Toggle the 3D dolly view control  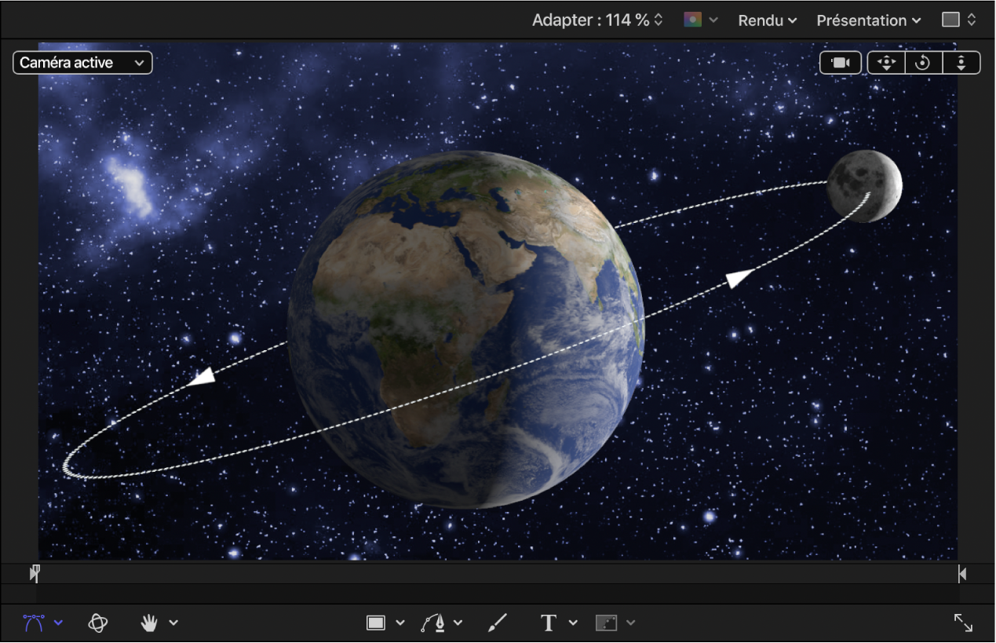coord(961,63)
